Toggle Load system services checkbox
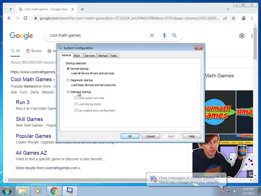 (x=76, y=98)
